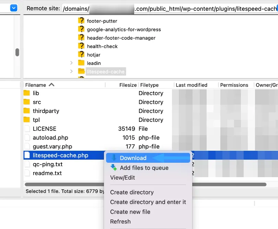Select the header-footer-code-manager tree item

coord(121,38)
